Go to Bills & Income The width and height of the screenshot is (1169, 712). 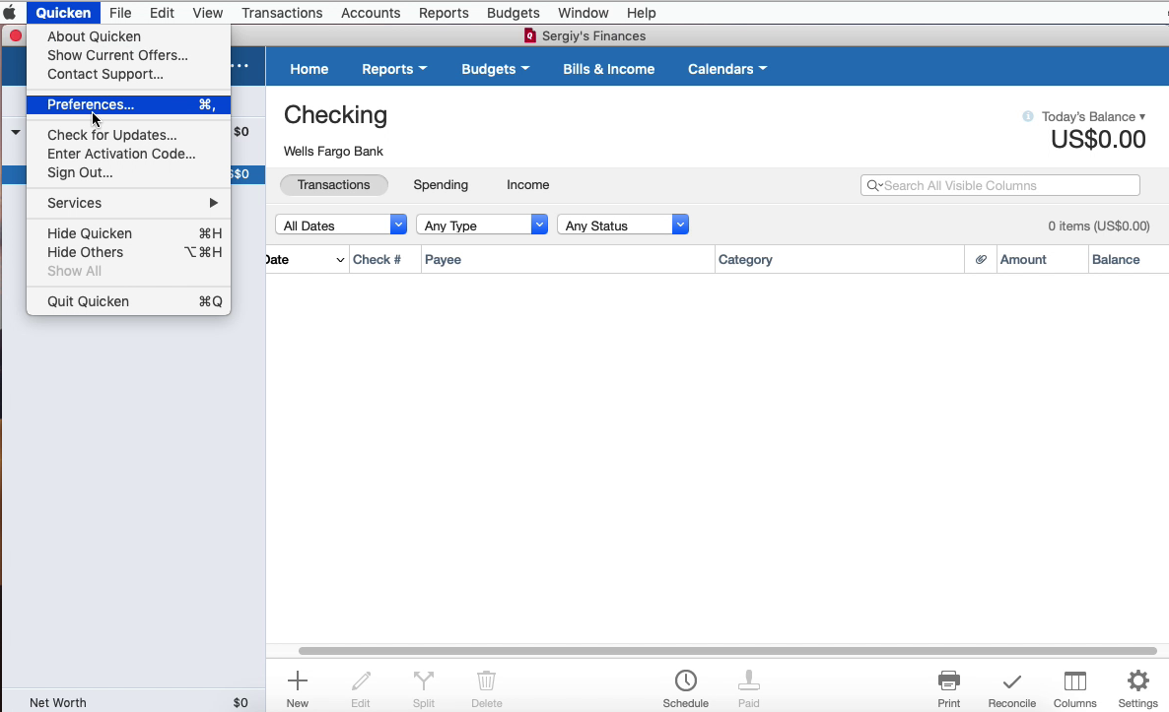point(608,69)
